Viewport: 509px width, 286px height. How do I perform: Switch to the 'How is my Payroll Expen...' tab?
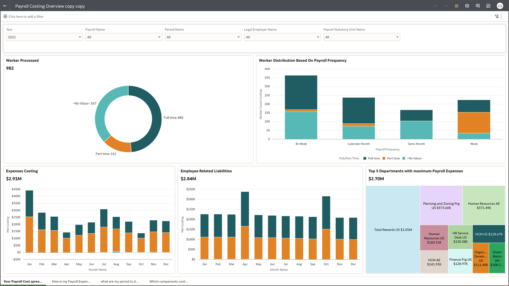coord(71,281)
